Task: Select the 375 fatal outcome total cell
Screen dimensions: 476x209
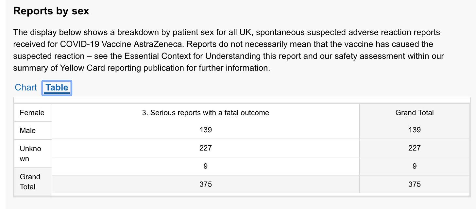Action: point(206,184)
